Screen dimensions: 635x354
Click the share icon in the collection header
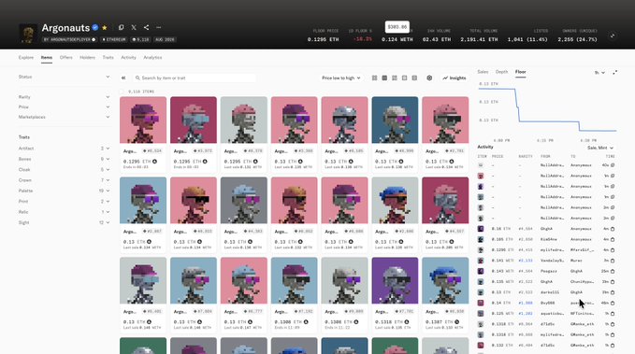coord(146,27)
